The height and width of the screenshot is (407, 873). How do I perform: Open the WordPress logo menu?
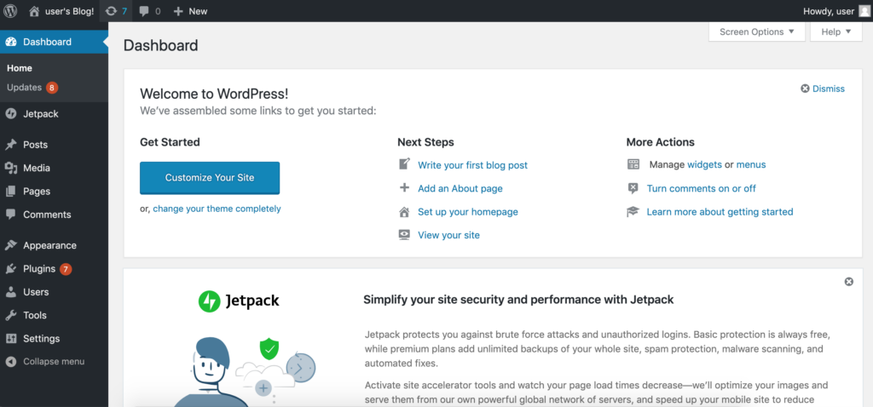coord(10,10)
